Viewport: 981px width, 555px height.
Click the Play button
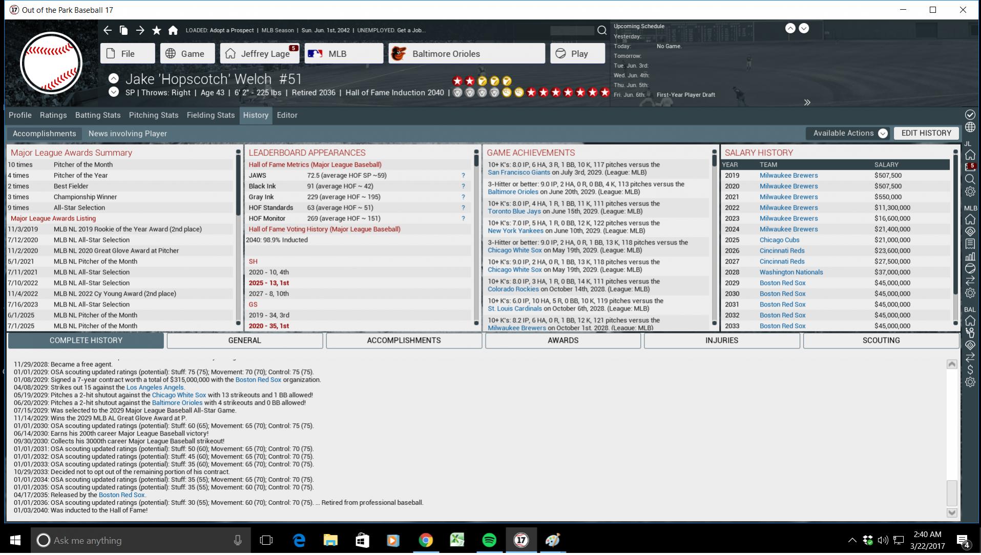578,53
